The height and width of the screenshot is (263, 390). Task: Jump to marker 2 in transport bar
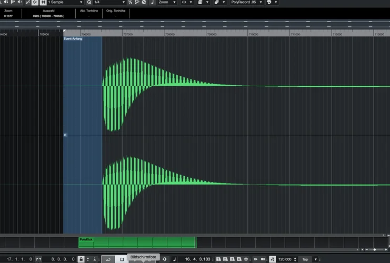pyautogui.click(x=225, y=259)
